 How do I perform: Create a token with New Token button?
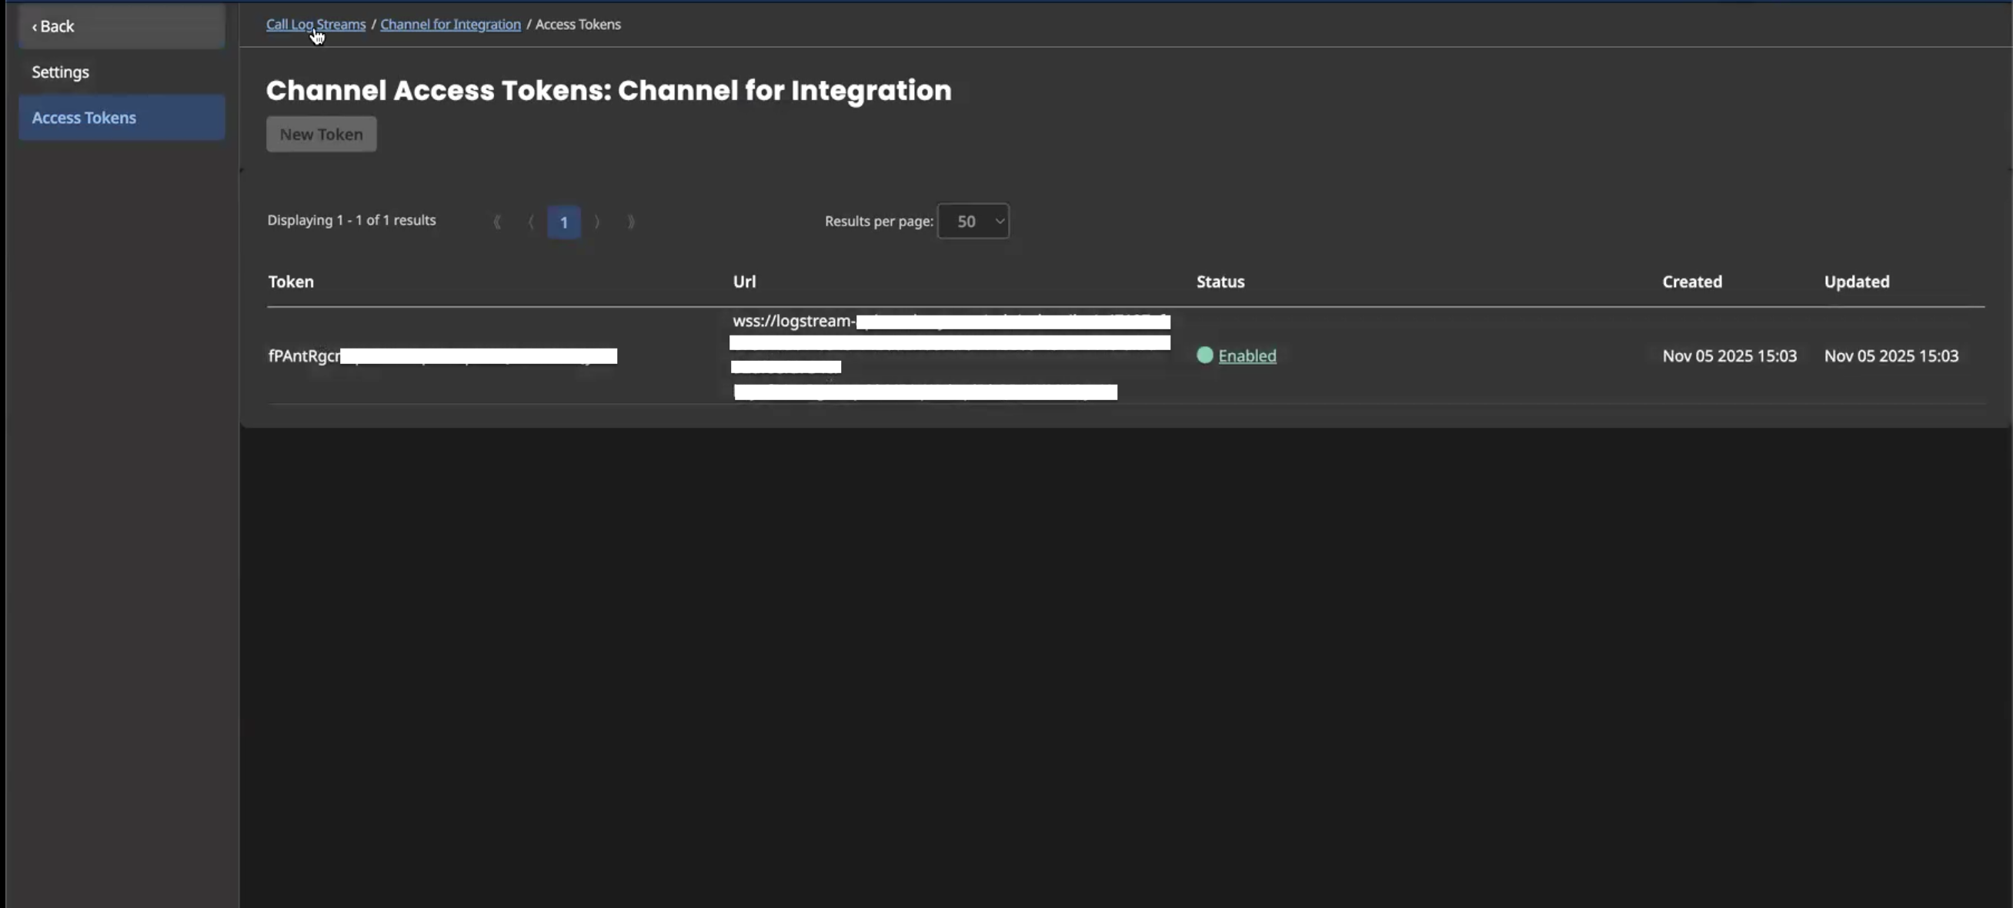coord(321,135)
